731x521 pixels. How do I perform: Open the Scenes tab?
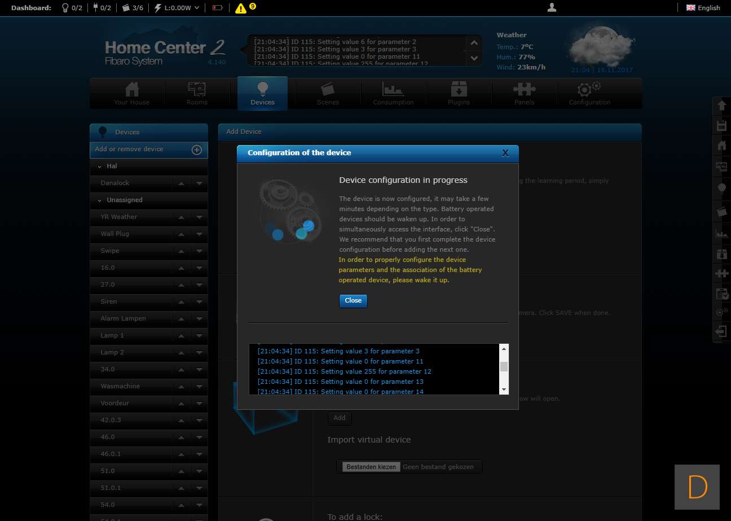coord(328,94)
